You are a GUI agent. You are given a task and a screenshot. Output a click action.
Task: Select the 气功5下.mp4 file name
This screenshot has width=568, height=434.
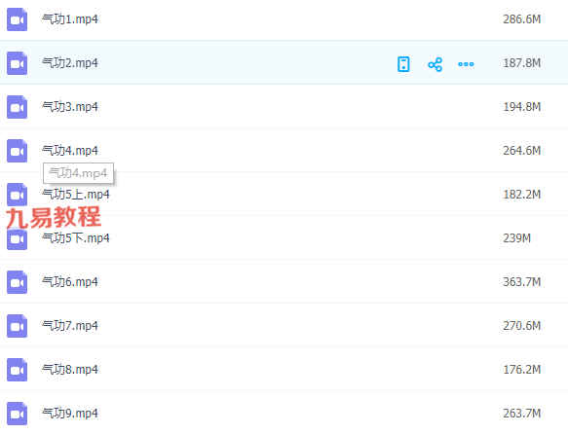76,238
